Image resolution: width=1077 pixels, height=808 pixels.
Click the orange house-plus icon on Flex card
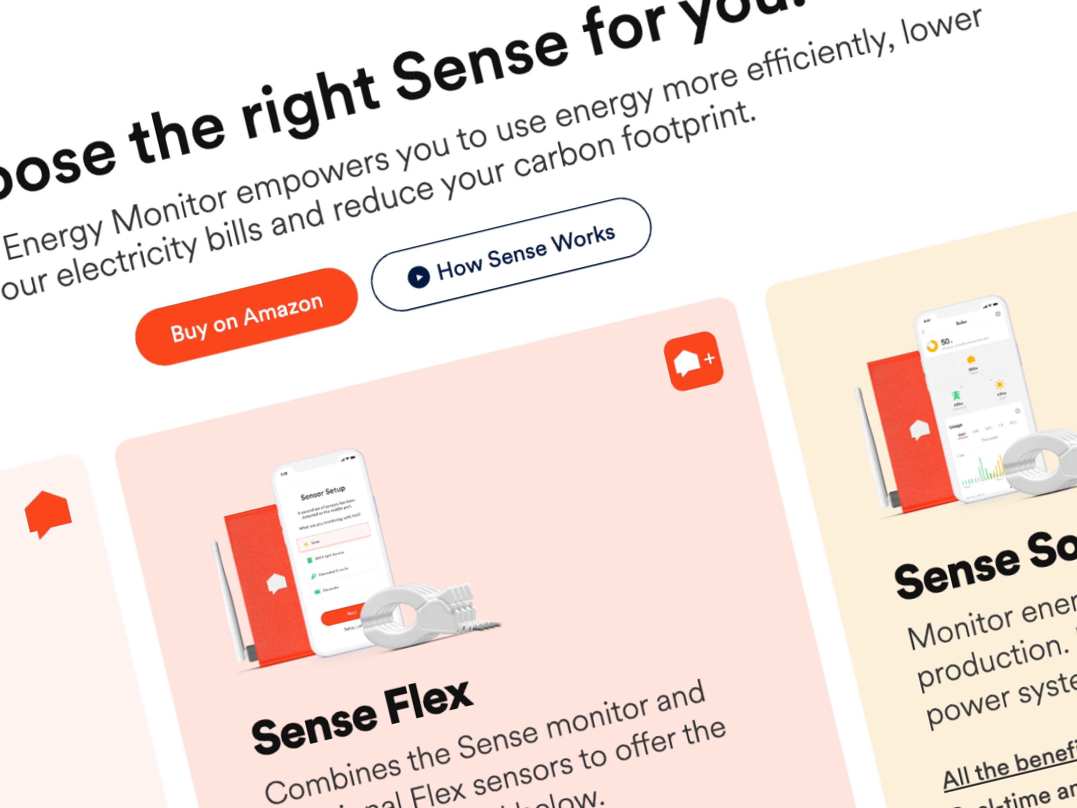click(x=694, y=361)
